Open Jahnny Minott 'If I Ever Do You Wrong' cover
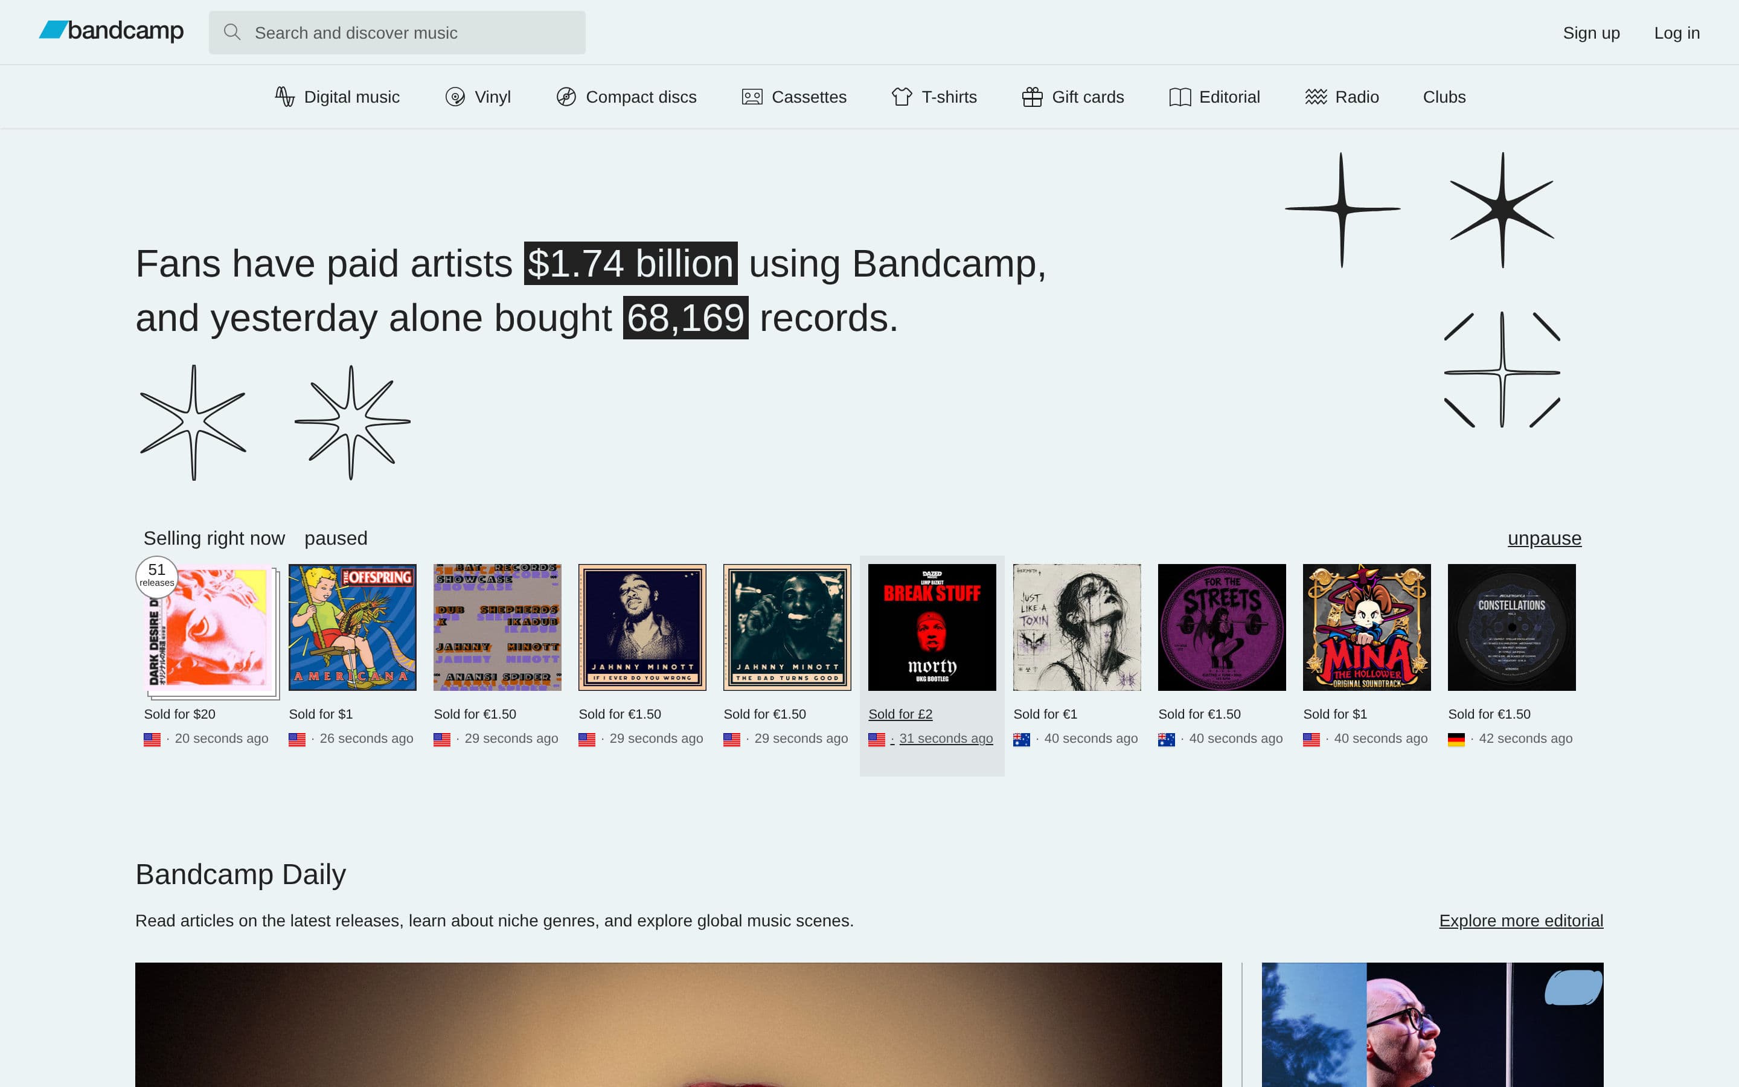The height and width of the screenshot is (1087, 1739). [642, 627]
